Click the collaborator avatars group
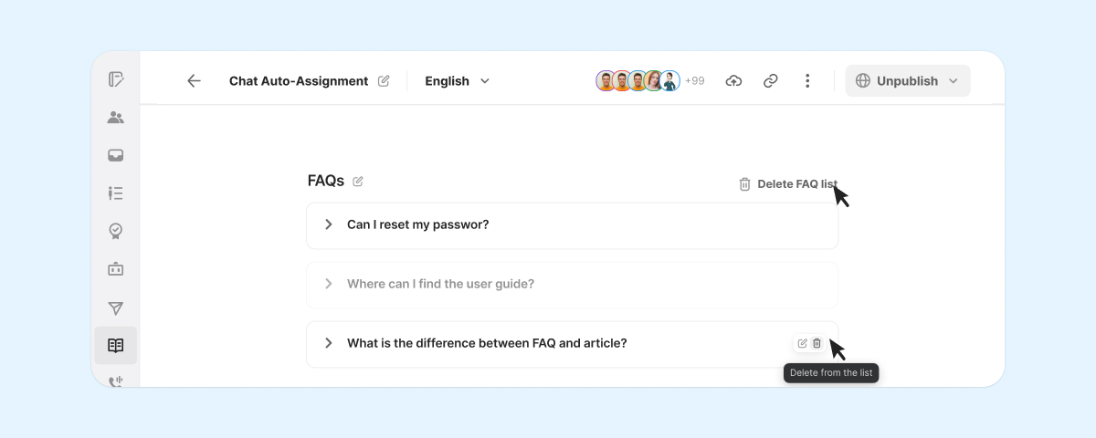 coord(638,81)
